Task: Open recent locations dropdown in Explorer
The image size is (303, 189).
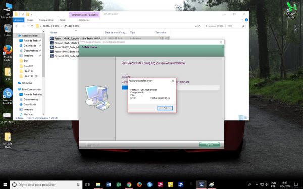Action: (28, 26)
